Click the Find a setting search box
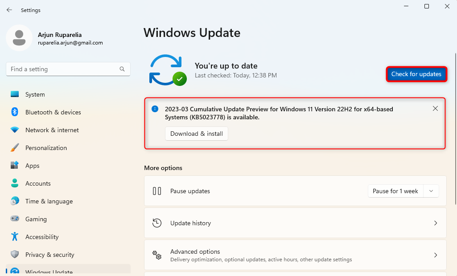 (68, 69)
